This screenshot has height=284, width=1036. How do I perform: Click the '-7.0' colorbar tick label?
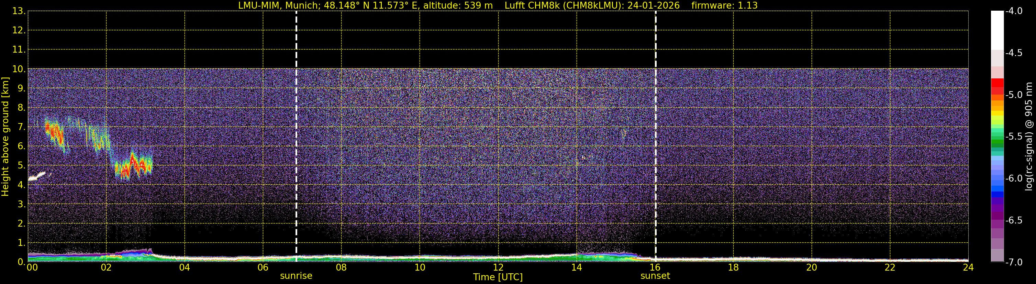tap(1013, 262)
